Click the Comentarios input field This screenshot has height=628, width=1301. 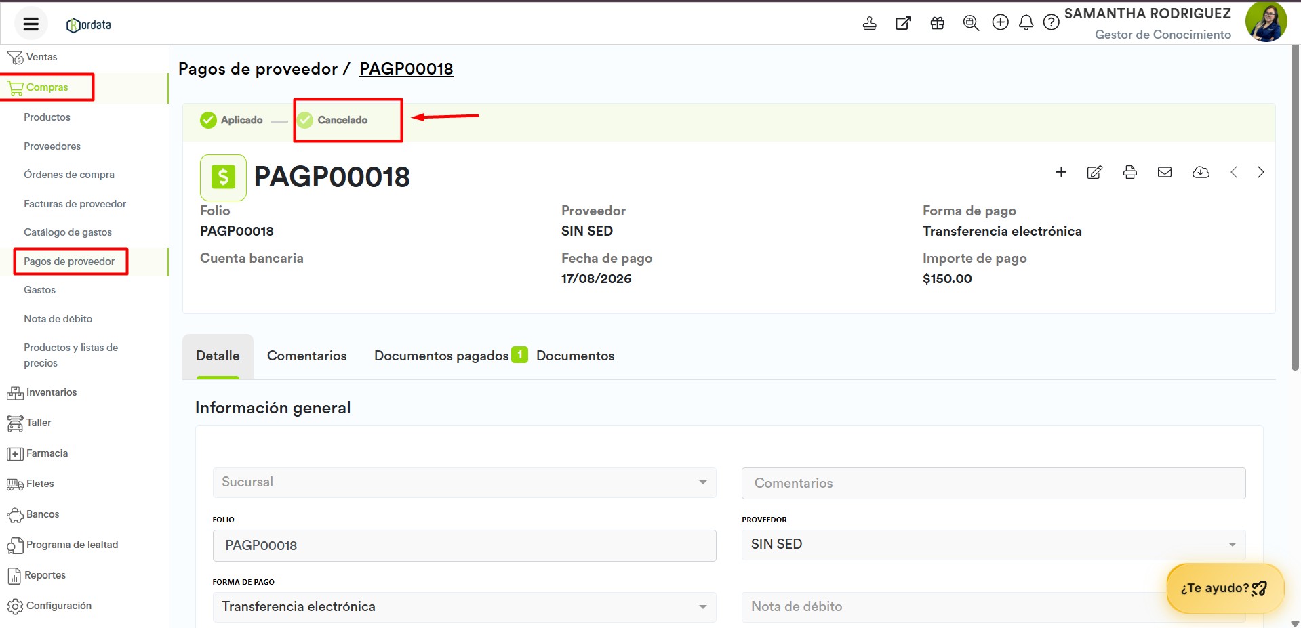993,483
